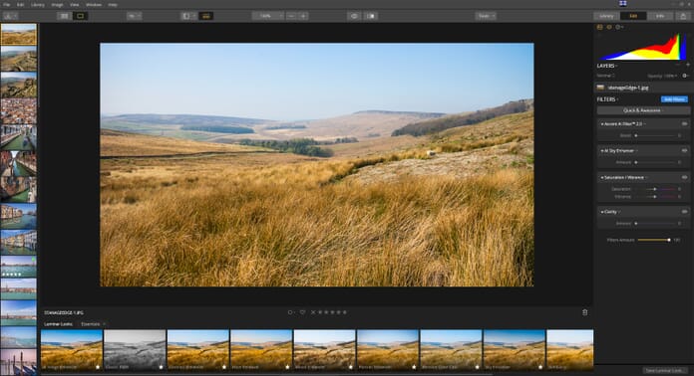Zoom out with the minus button
Image resolution: width=694 pixels, height=376 pixels.
tap(291, 16)
